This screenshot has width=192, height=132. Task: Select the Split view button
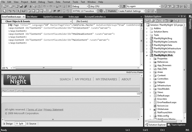[20, 124]
